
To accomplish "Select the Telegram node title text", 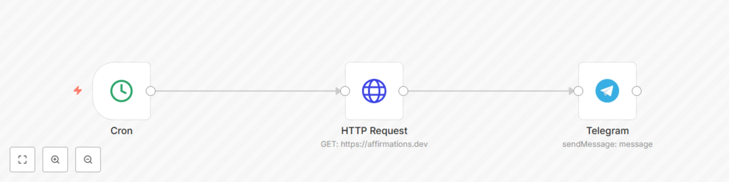I will (607, 131).
